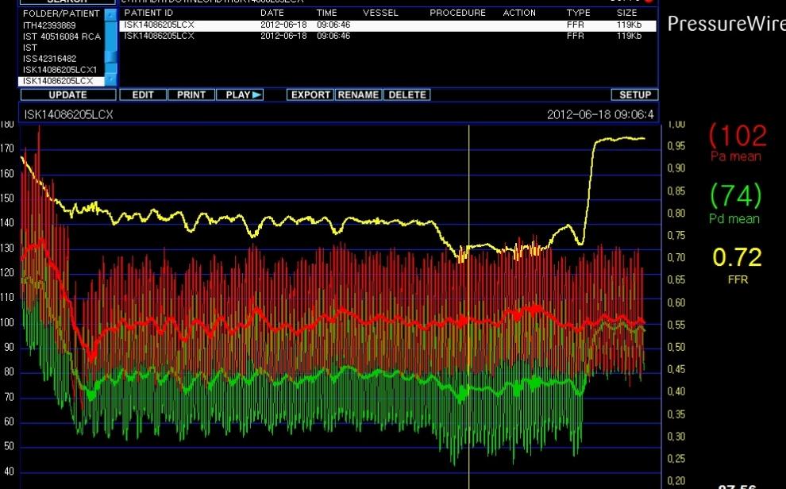Select the second ISK14086205LCX recording row
Screen dimensions: 786x489
387,36
